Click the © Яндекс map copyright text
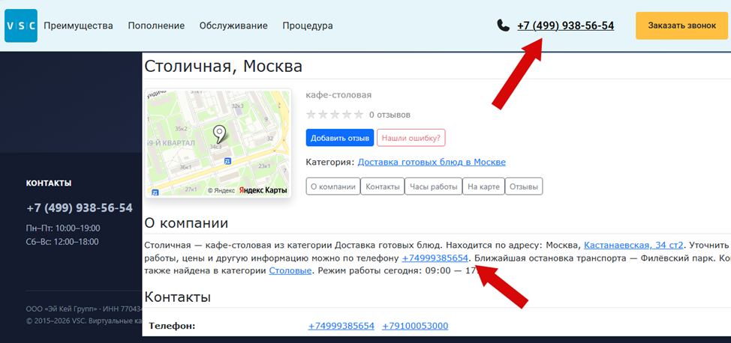 click(221, 190)
